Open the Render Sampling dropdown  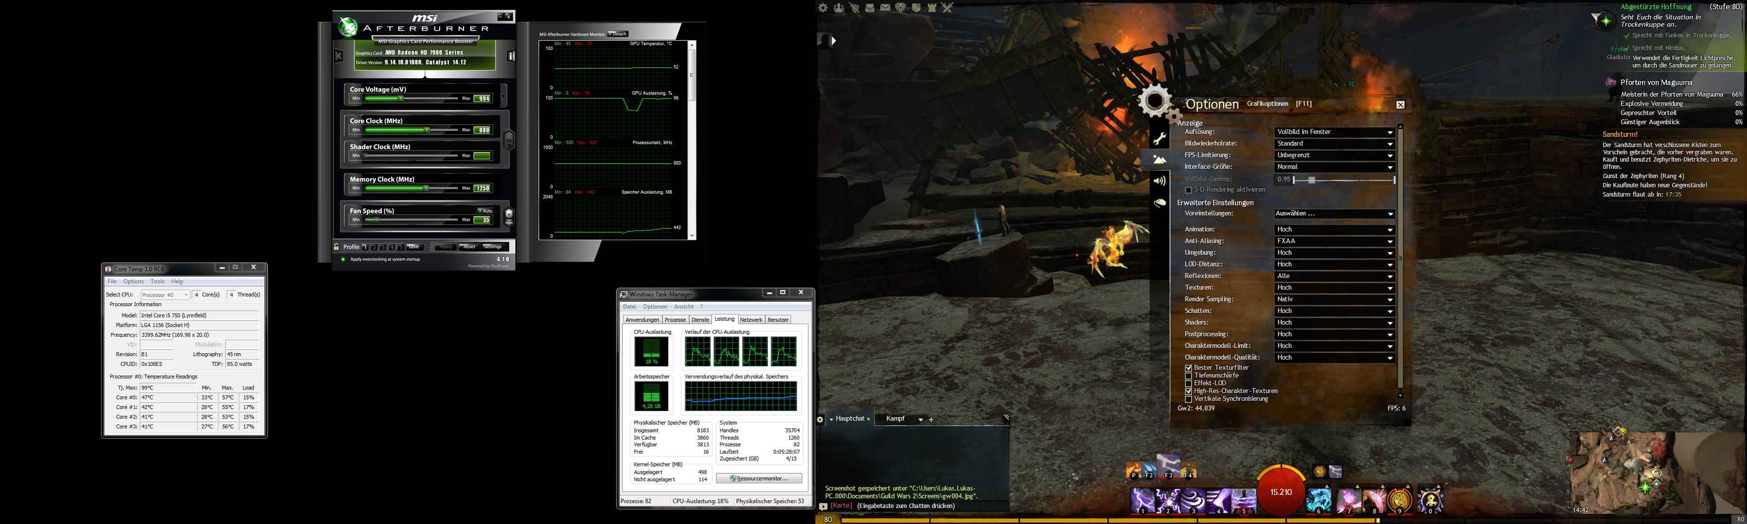1334,300
